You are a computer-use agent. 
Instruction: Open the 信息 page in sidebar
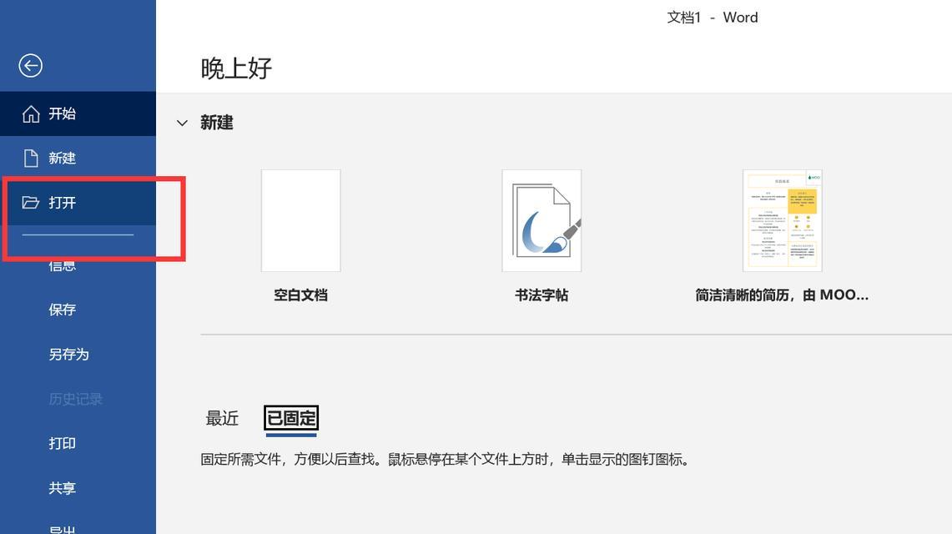pyautogui.click(x=63, y=266)
